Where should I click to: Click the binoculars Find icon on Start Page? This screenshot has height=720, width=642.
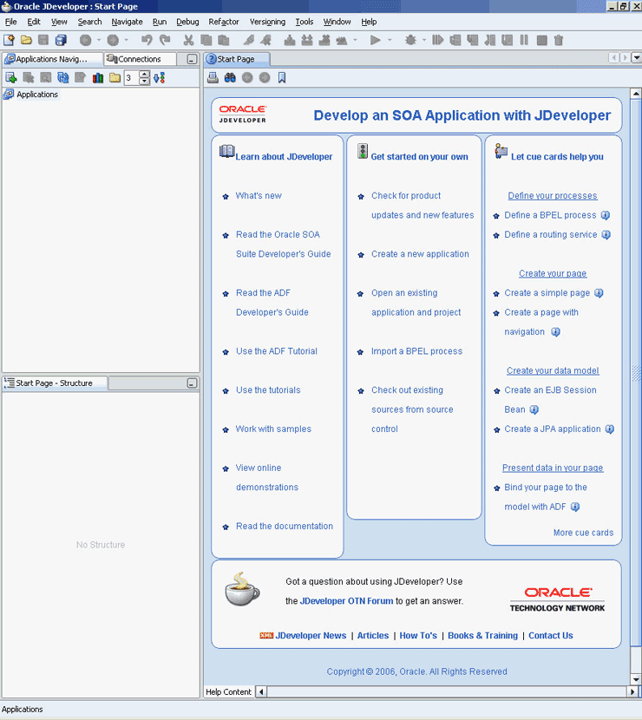click(x=230, y=77)
